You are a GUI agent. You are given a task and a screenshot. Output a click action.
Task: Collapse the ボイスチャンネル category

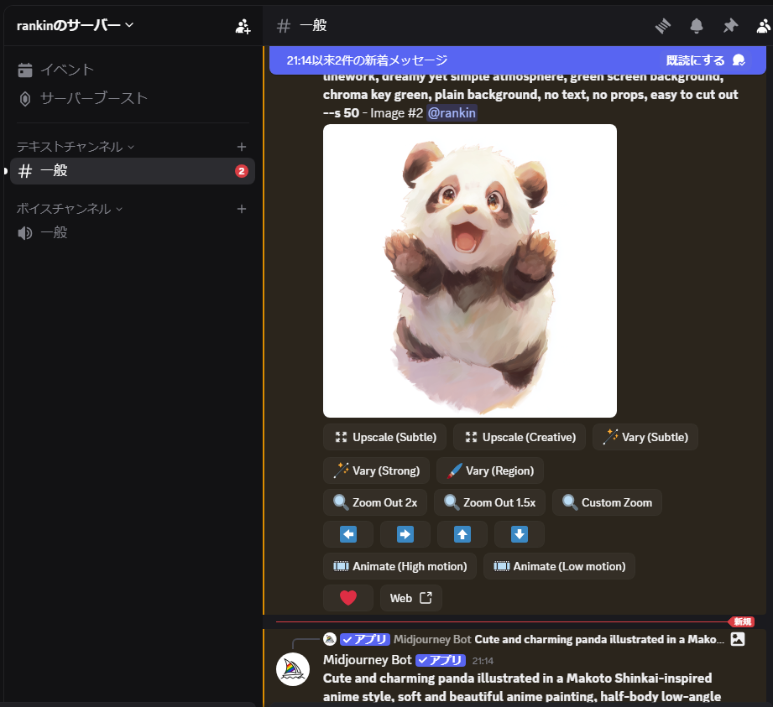tap(70, 209)
